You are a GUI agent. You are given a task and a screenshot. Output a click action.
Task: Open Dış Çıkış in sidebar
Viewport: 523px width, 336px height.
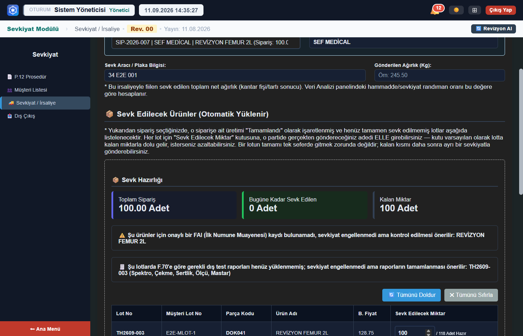tap(45, 116)
